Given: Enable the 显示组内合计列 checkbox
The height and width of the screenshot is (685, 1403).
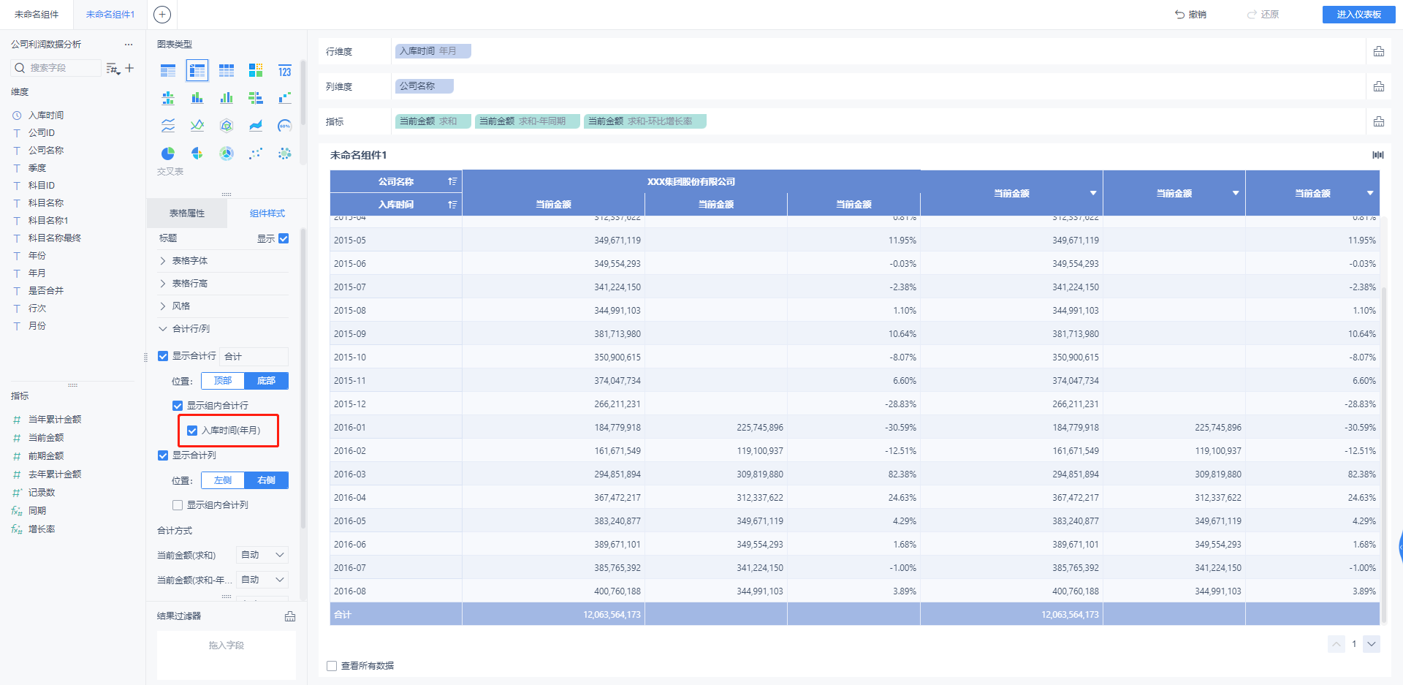Looking at the screenshot, I should tap(178, 505).
